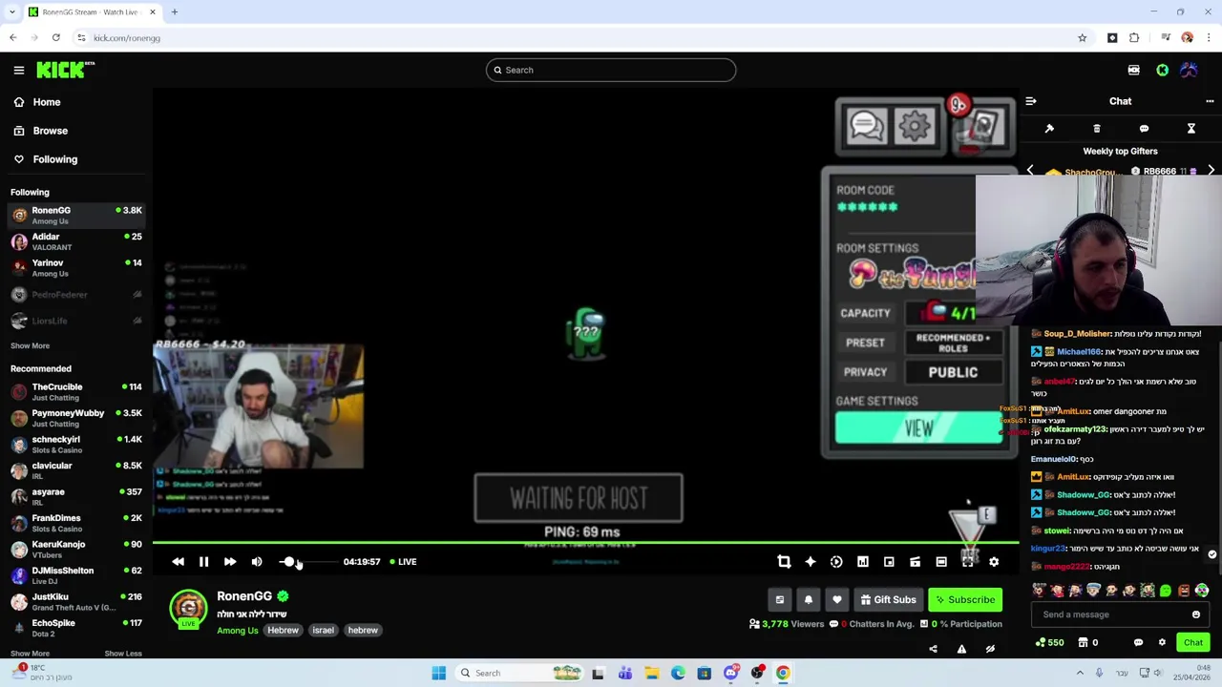Click the hide (crossed eye) icon
The height and width of the screenshot is (687, 1222).
(990, 649)
